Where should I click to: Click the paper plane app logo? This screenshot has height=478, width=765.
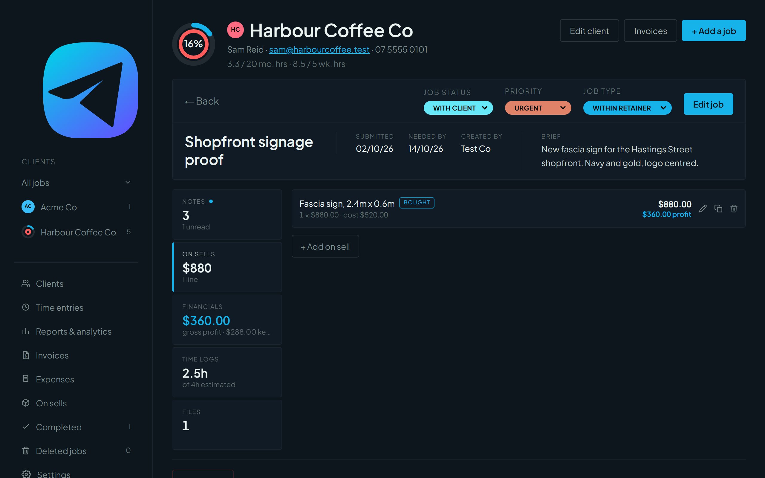[91, 90]
